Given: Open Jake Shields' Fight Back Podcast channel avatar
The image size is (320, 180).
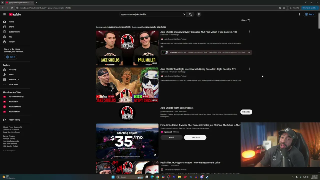Looking at the screenshot, I should tap(127, 113).
